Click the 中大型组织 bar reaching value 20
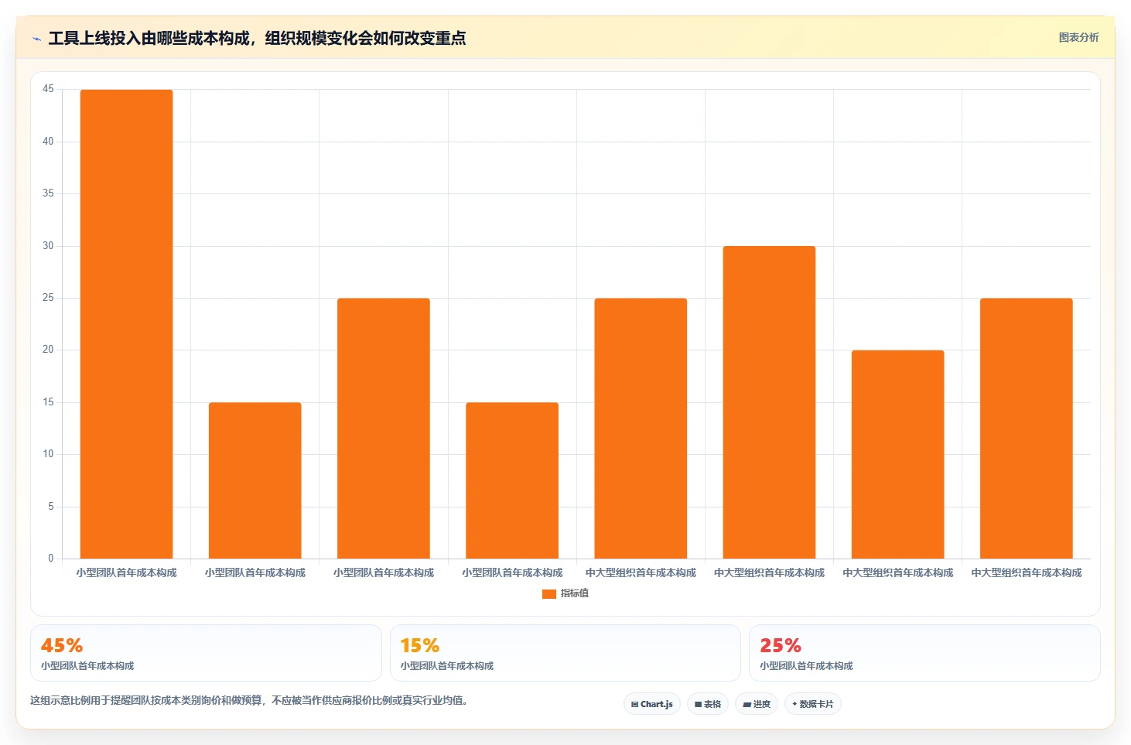This screenshot has height=745, width=1131. (897, 454)
